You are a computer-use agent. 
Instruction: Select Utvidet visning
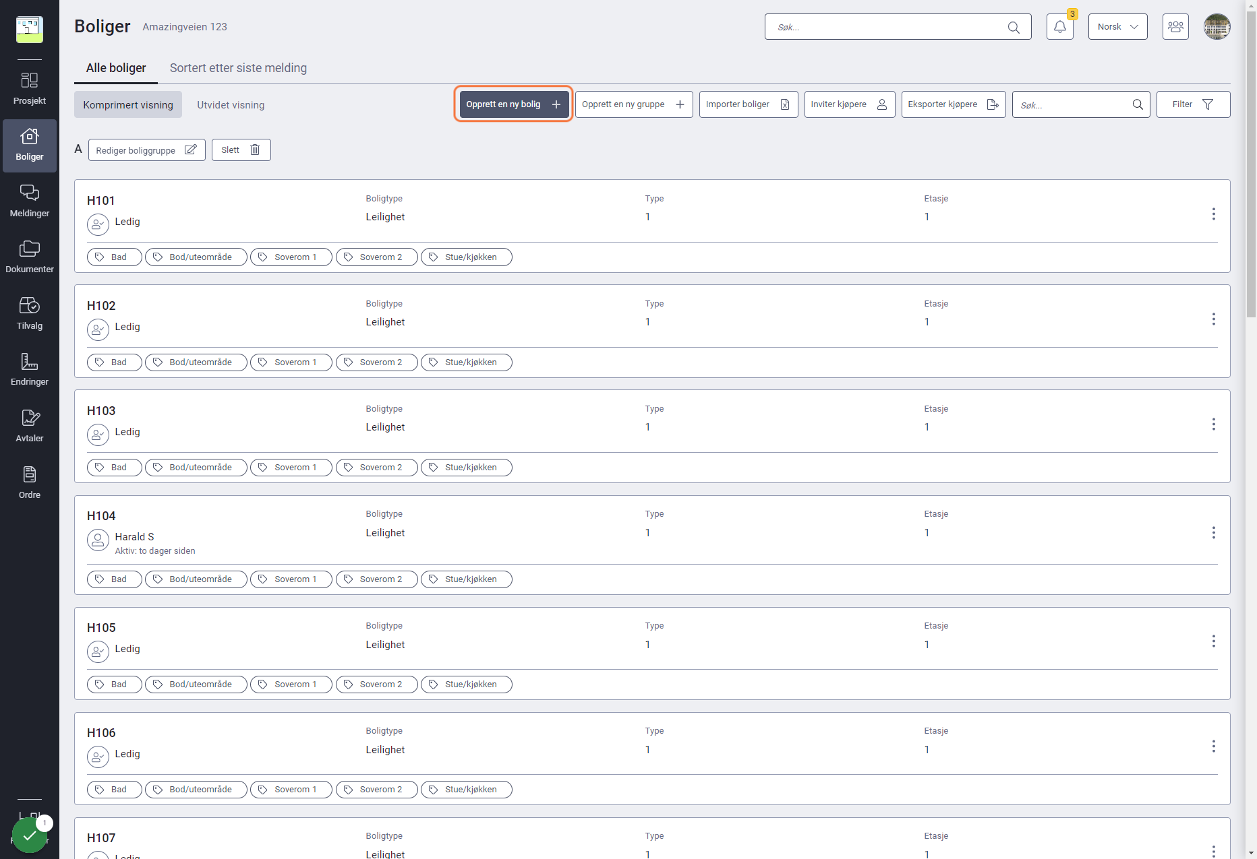[x=231, y=104]
